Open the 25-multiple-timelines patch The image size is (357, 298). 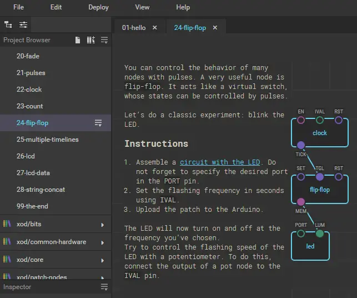click(56, 140)
